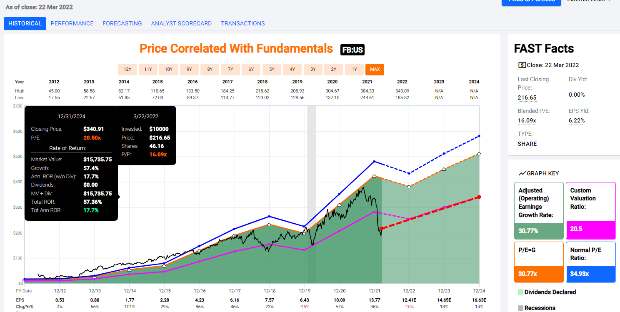Screen dimensions: 620x312
Task: Click the Price Correlated With Fundamentals title
Action: 236,49
